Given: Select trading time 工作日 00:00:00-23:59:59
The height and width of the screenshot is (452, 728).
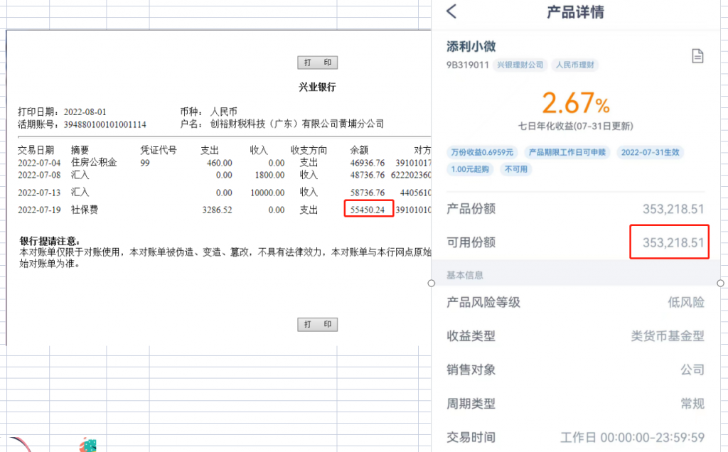Looking at the screenshot, I should click(x=632, y=438).
